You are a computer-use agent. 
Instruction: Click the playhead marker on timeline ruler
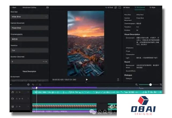pos(37,88)
